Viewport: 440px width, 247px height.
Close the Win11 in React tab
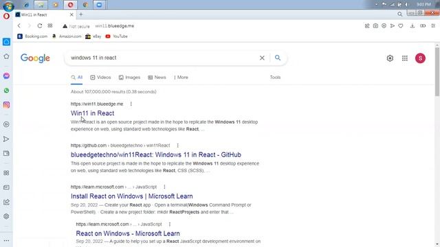point(71,14)
